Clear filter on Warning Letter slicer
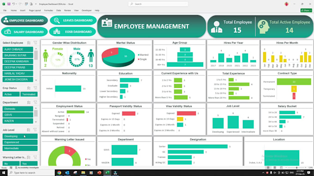314x176 pixels. [x=35, y=157]
